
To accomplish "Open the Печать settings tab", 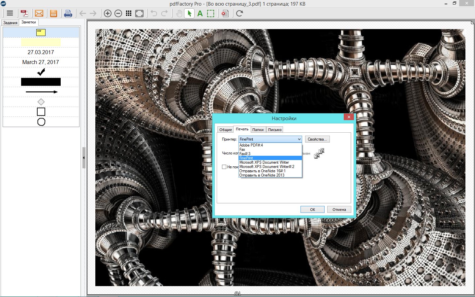I will point(242,129).
